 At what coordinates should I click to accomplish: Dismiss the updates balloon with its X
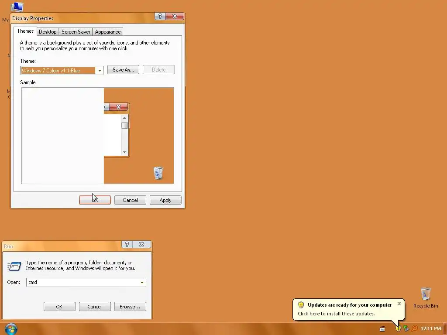(x=399, y=304)
